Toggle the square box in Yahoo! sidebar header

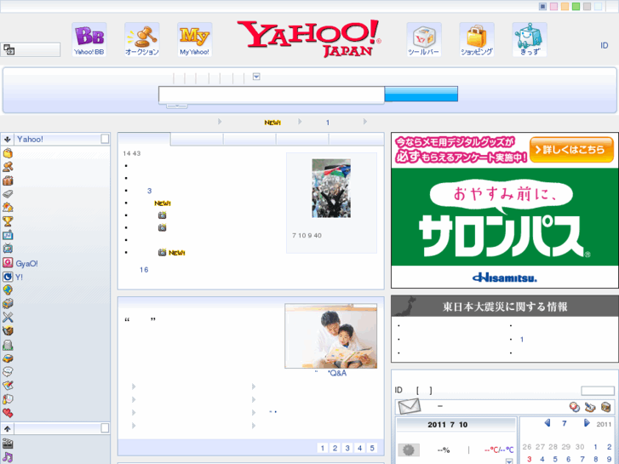pos(105,139)
